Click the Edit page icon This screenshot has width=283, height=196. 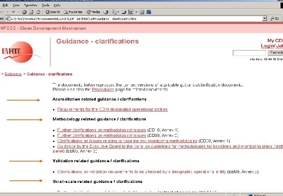point(131,12)
